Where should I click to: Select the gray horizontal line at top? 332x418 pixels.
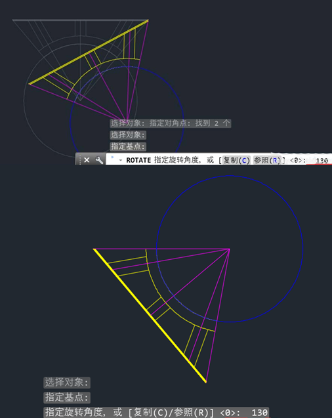[x=80, y=20]
